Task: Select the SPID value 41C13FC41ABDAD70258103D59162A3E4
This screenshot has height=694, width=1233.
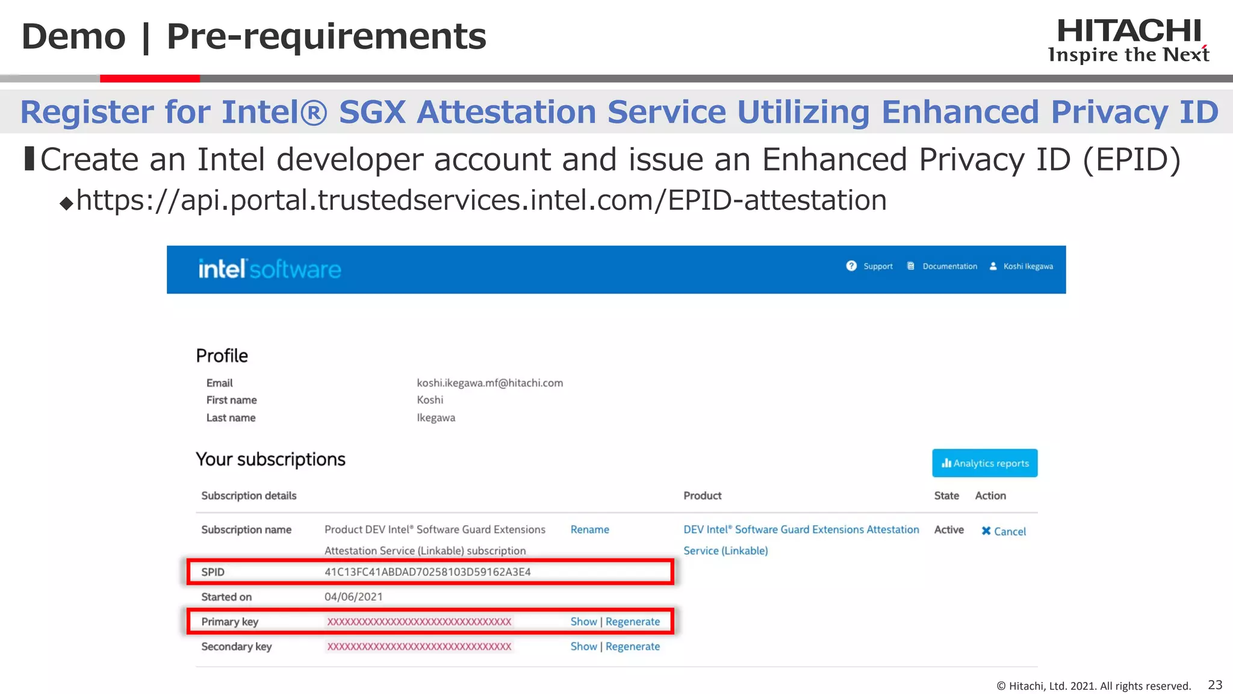Action: click(x=427, y=572)
